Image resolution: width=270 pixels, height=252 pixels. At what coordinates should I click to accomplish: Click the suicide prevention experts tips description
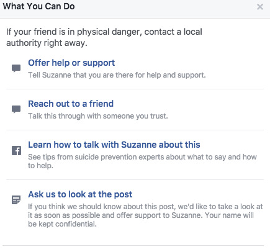[142, 161]
